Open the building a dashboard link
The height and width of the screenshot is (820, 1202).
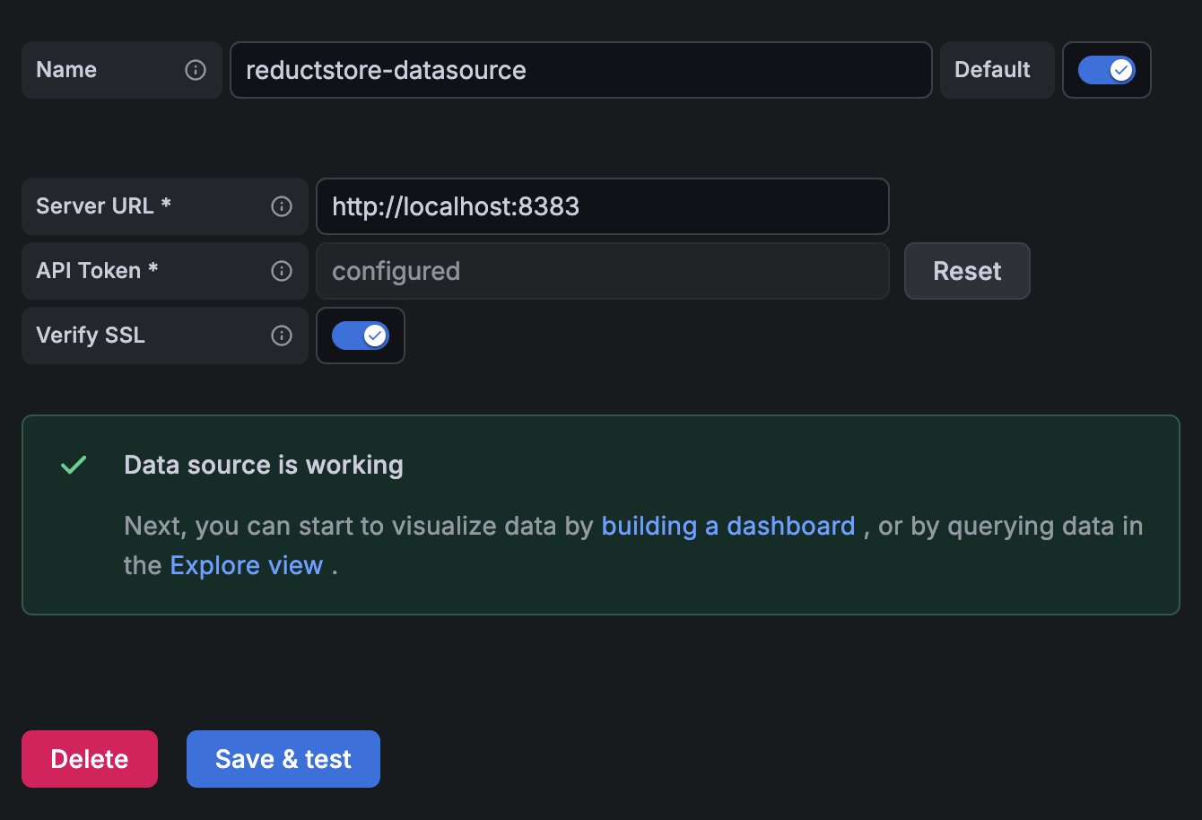(728, 526)
